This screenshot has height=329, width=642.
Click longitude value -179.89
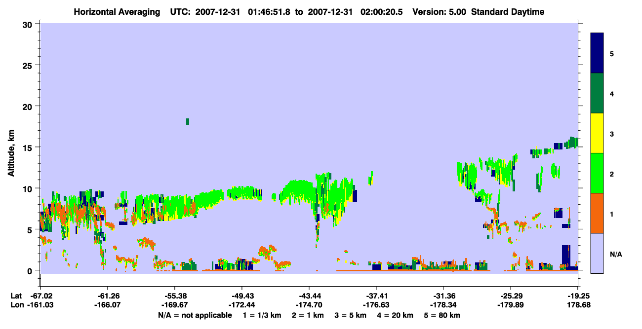[511, 305]
